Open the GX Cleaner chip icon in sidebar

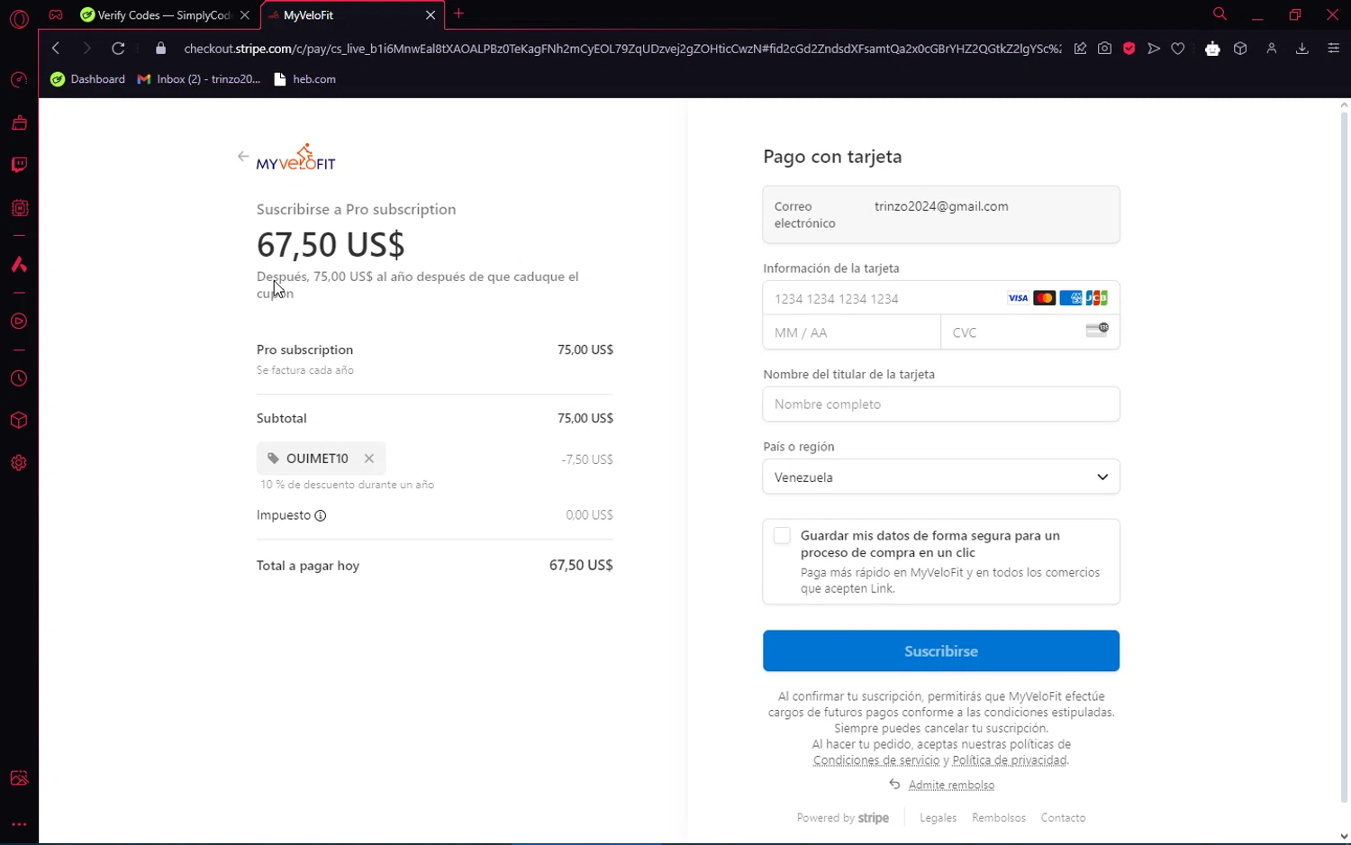[x=19, y=208]
